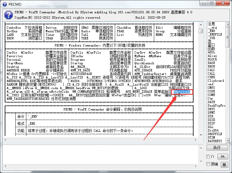Click help pane horizontal scroll right arrow
The width and height of the screenshot is (232, 173).
point(196,140)
